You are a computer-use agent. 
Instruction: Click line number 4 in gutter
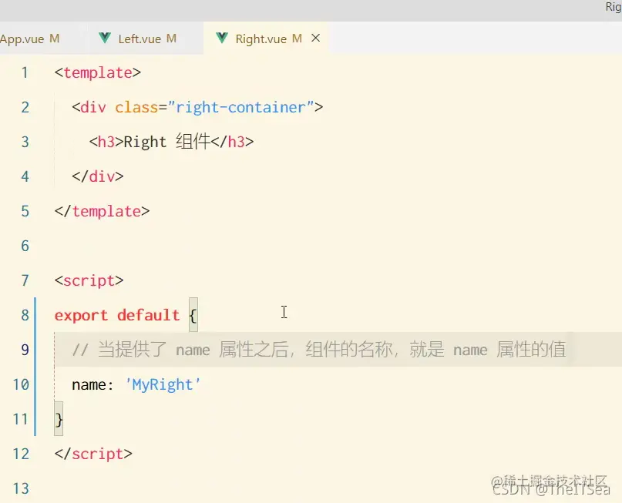point(25,176)
